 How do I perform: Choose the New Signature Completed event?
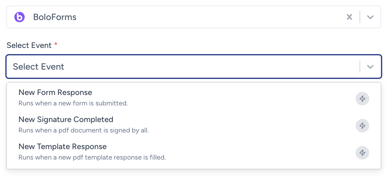194,125
